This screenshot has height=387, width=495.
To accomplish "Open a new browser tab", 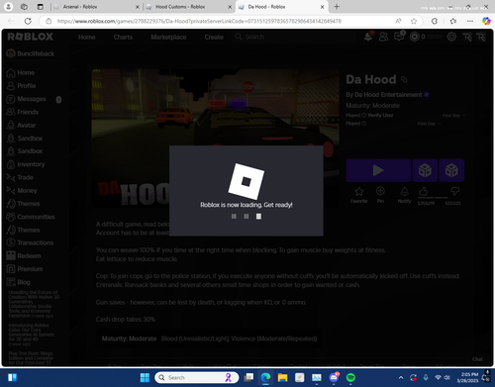I will (337, 7).
